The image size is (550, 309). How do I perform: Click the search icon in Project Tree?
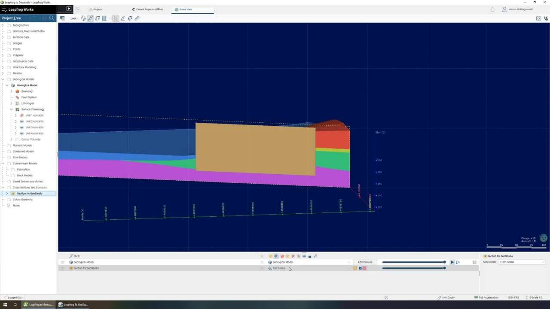point(52,18)
